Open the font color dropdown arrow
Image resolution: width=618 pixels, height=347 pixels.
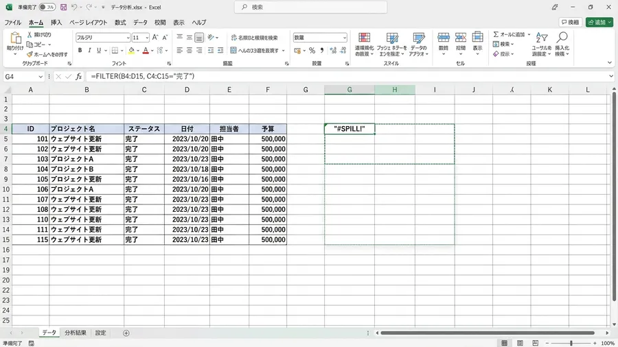pos(152,51)
